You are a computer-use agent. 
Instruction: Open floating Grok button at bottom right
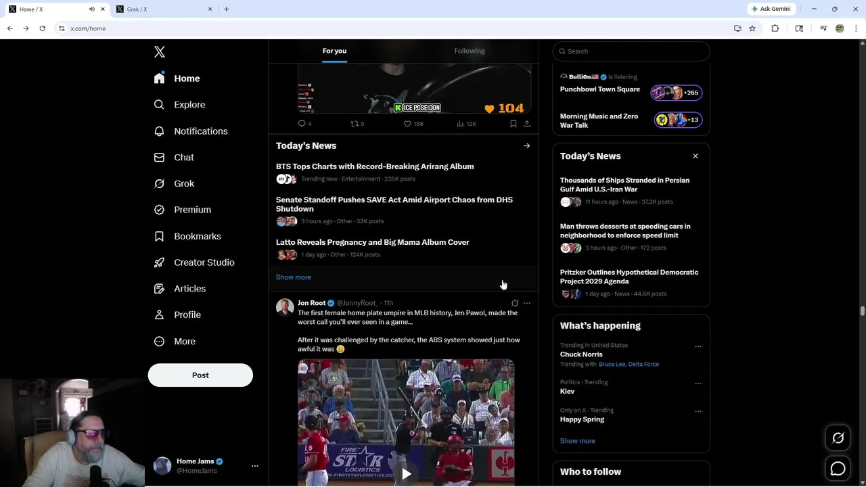[838, 438]
